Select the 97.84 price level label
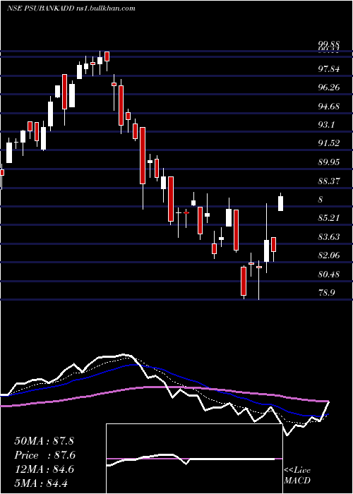The width and height of the screenshot is (353, 494). [329, 69]
